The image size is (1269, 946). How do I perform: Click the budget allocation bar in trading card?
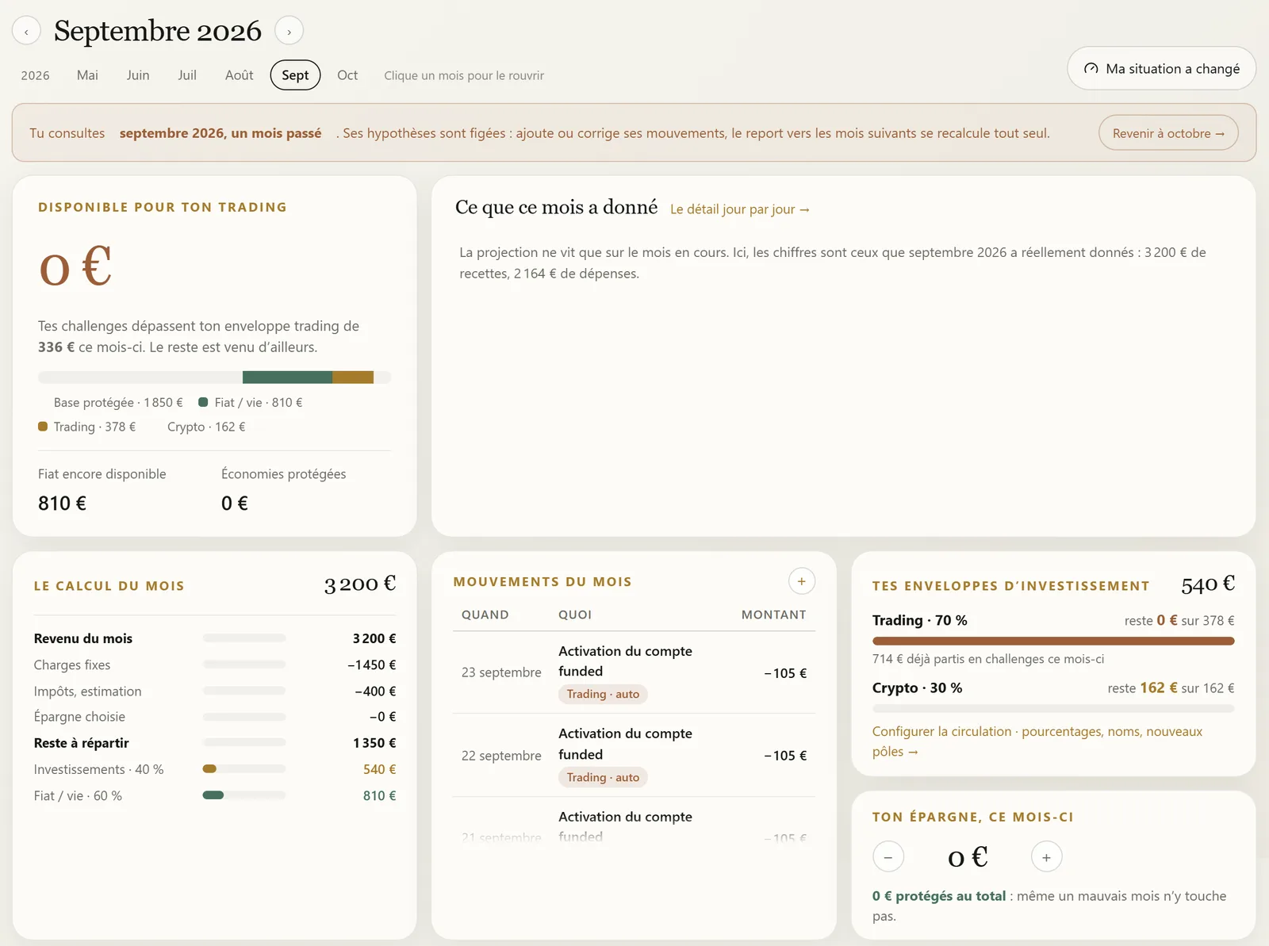pos(214,377)
